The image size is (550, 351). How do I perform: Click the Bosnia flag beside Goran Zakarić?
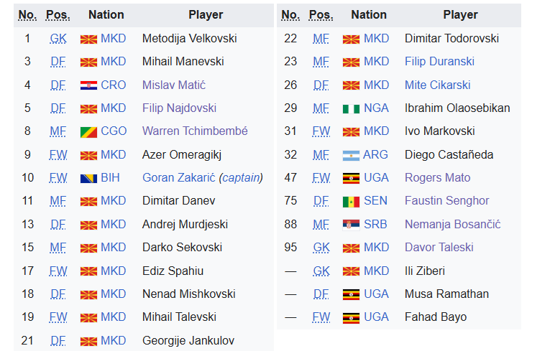88,179
